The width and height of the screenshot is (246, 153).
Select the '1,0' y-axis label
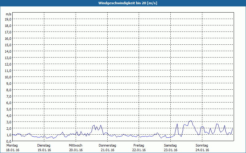pos(9,135)
